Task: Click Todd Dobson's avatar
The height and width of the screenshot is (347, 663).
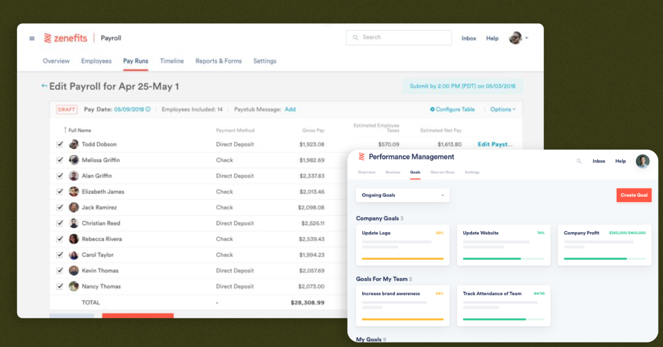Action: click(x=73, y=144)
